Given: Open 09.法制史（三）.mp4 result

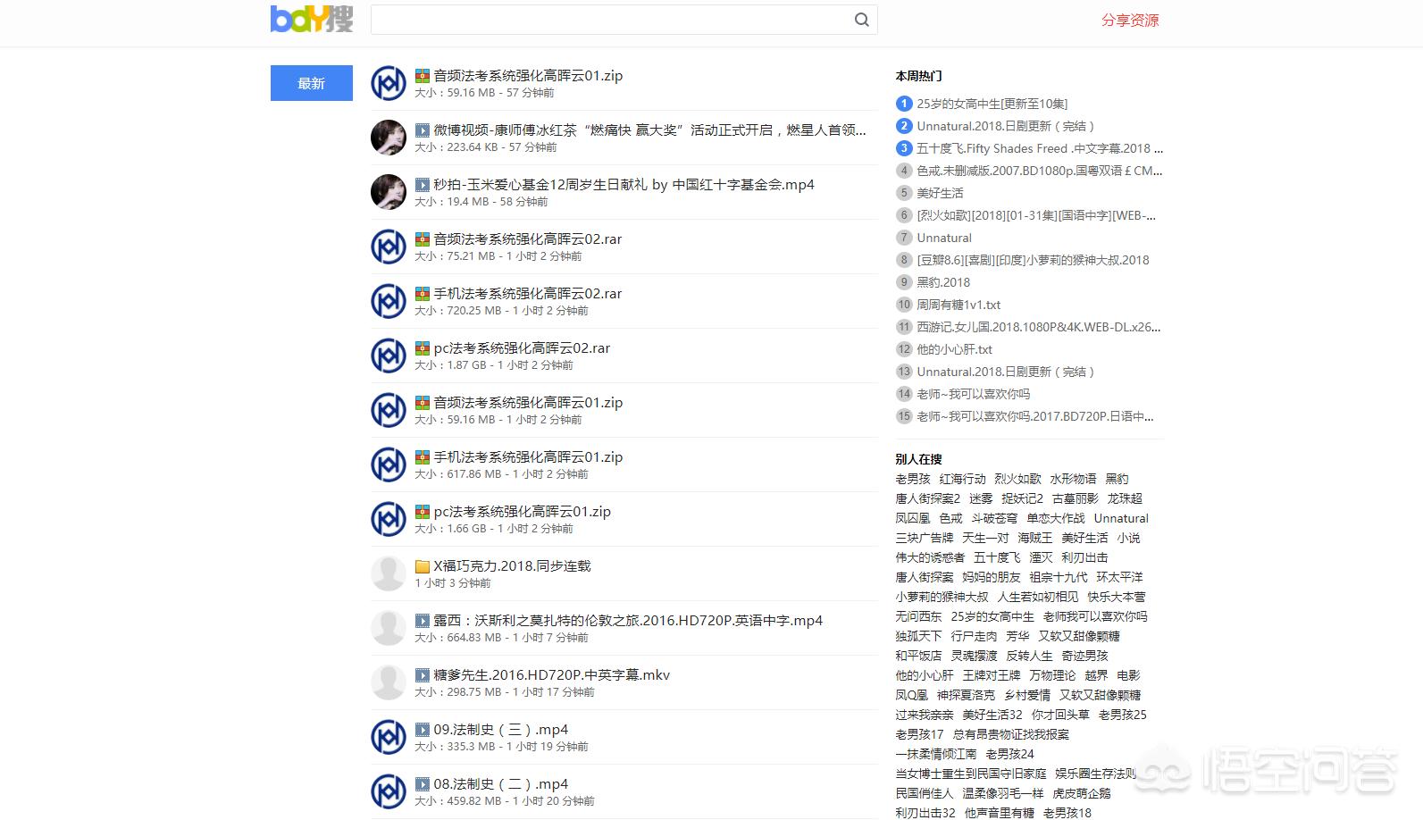Looking at the screenshot, I should [501, 730].
